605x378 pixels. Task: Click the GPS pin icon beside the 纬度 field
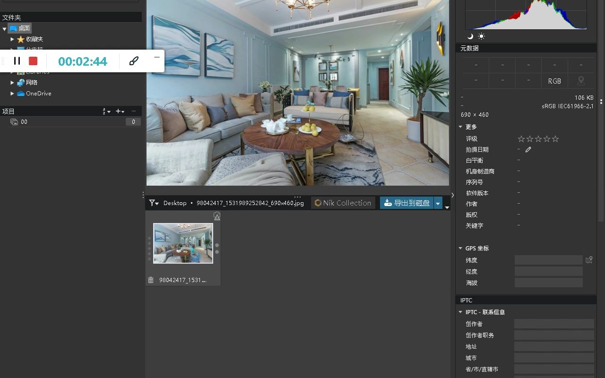[x=589, y=259]
